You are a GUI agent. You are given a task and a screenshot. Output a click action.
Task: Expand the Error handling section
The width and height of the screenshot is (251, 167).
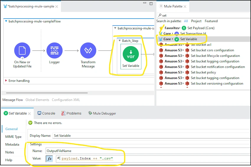pyautogui.click(x=6, y=80)
